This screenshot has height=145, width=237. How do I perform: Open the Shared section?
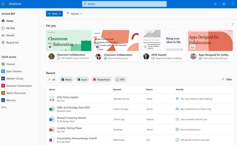10,35
